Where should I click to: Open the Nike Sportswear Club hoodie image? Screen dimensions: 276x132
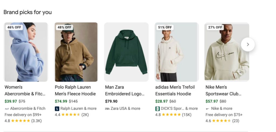(227, 52)
